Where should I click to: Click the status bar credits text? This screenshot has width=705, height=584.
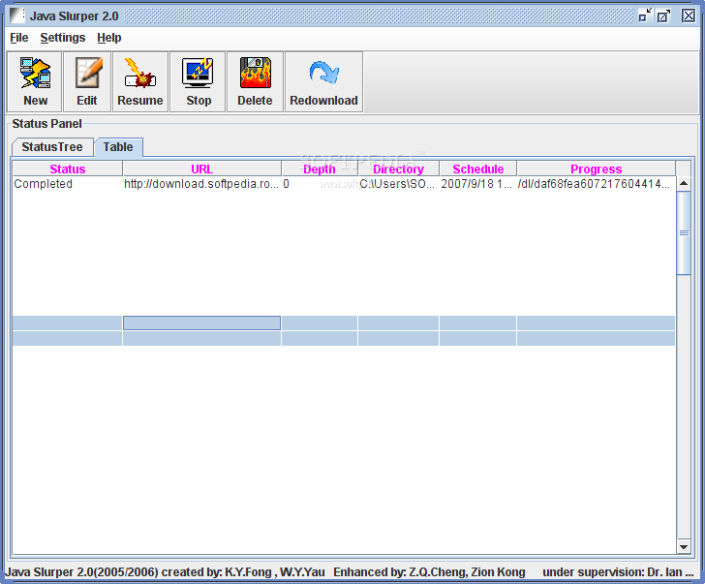[350, 572]
